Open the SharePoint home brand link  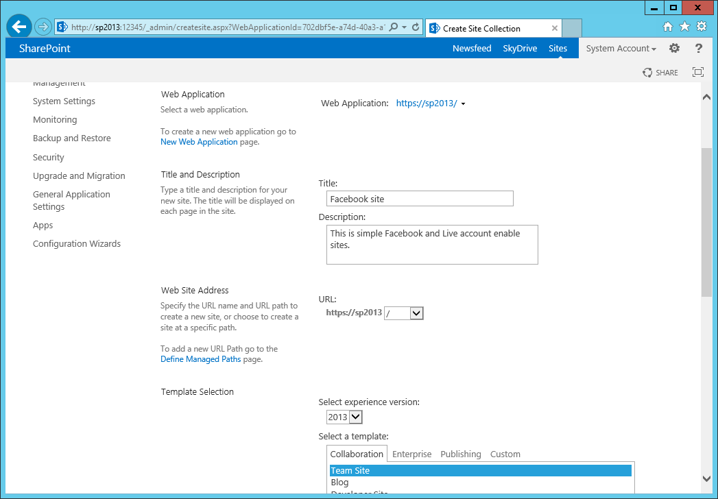[x=45, y=48]
